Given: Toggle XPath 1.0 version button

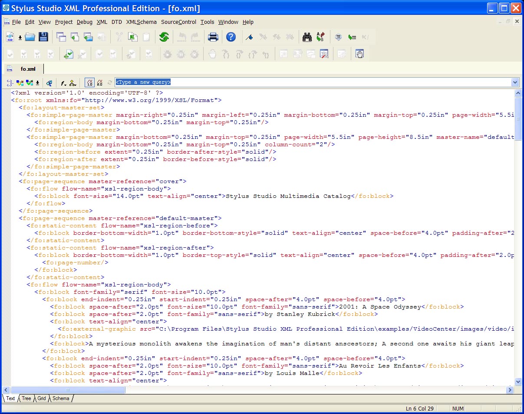Looking at the screenshot, I should point(89,82).
